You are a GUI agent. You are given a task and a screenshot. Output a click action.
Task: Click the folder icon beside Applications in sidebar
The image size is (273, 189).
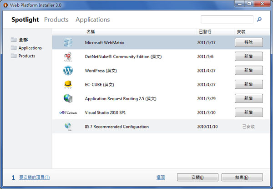pos(13,48)
